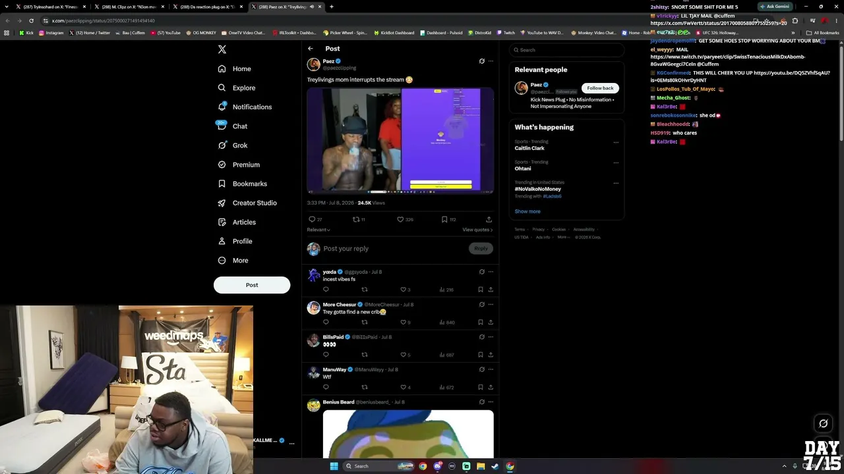Open Grok actions on BillsPaid's reply
Viewport: 844px width, 474px height.
482,337
